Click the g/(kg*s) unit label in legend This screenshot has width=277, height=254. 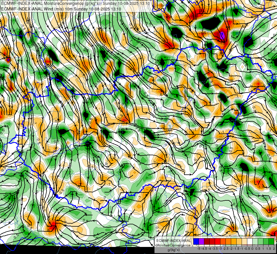pos(173,250)
